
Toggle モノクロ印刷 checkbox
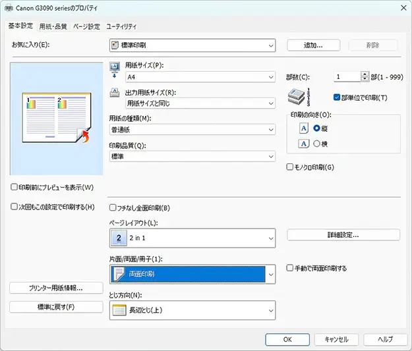pos(289,167)
